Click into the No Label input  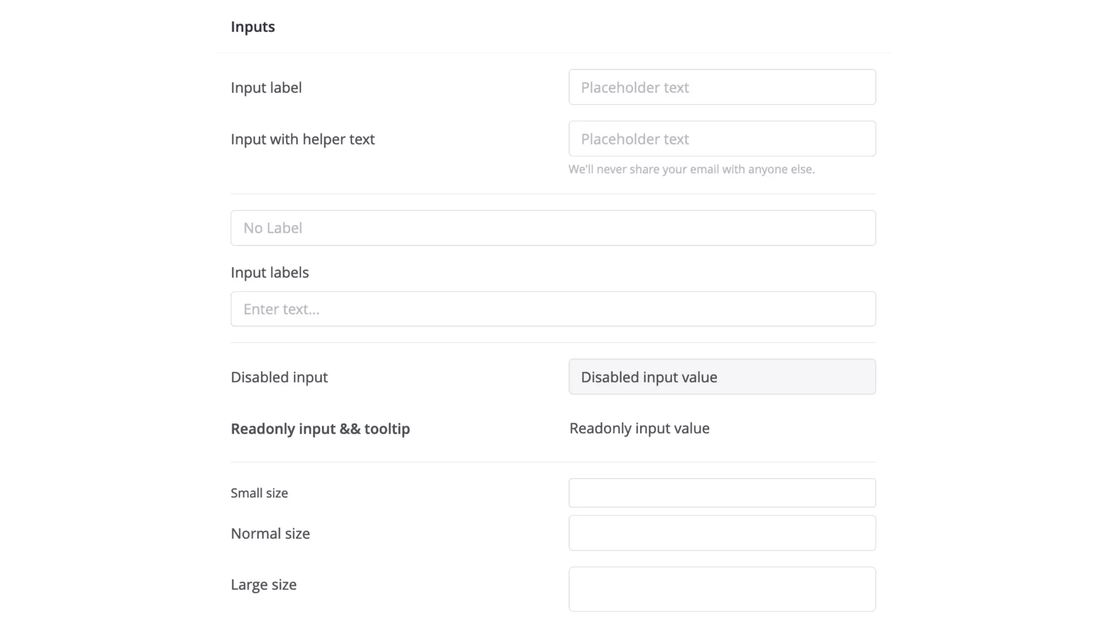click(553, 228)
